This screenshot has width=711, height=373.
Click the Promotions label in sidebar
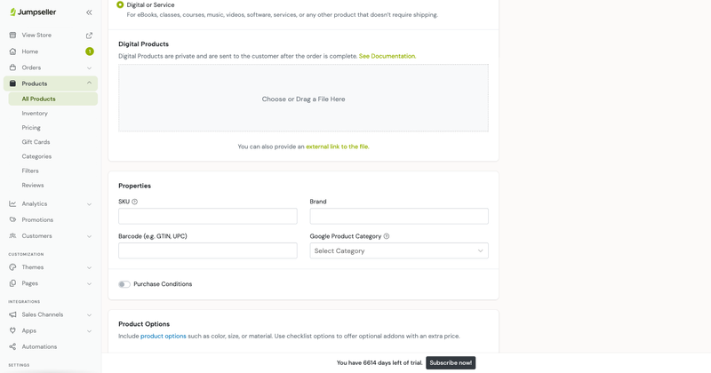[37, 220]
